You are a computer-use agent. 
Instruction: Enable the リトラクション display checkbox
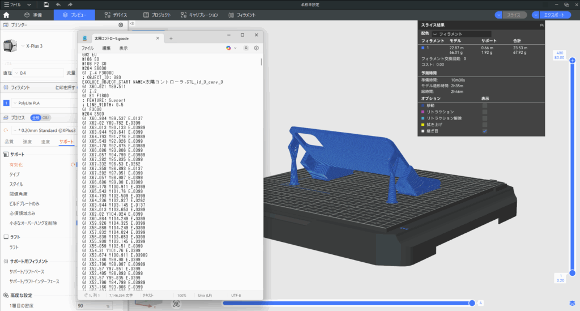coord(484,112)
